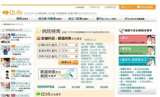Click the login person icon
This screenshot has width=160, height=97.
(x=123, y=7)
